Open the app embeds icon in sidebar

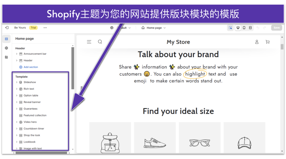6,57
